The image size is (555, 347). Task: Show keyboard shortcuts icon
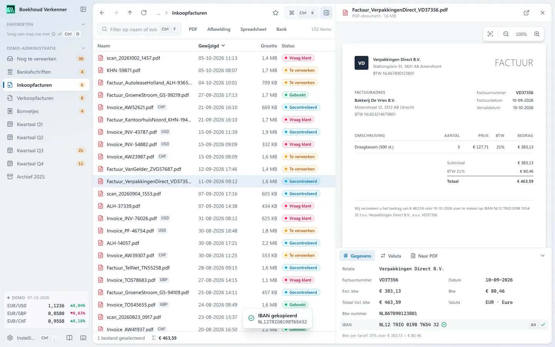pyautogui.click(x=83, y=338)
